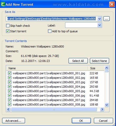Click inside the Label combo box
The image size is (116, 126).
coord(81,25)
